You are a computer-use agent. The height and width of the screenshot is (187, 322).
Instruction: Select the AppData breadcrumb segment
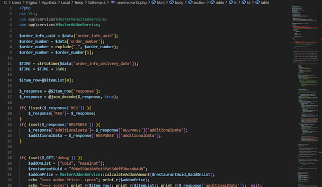click(49, 2)
